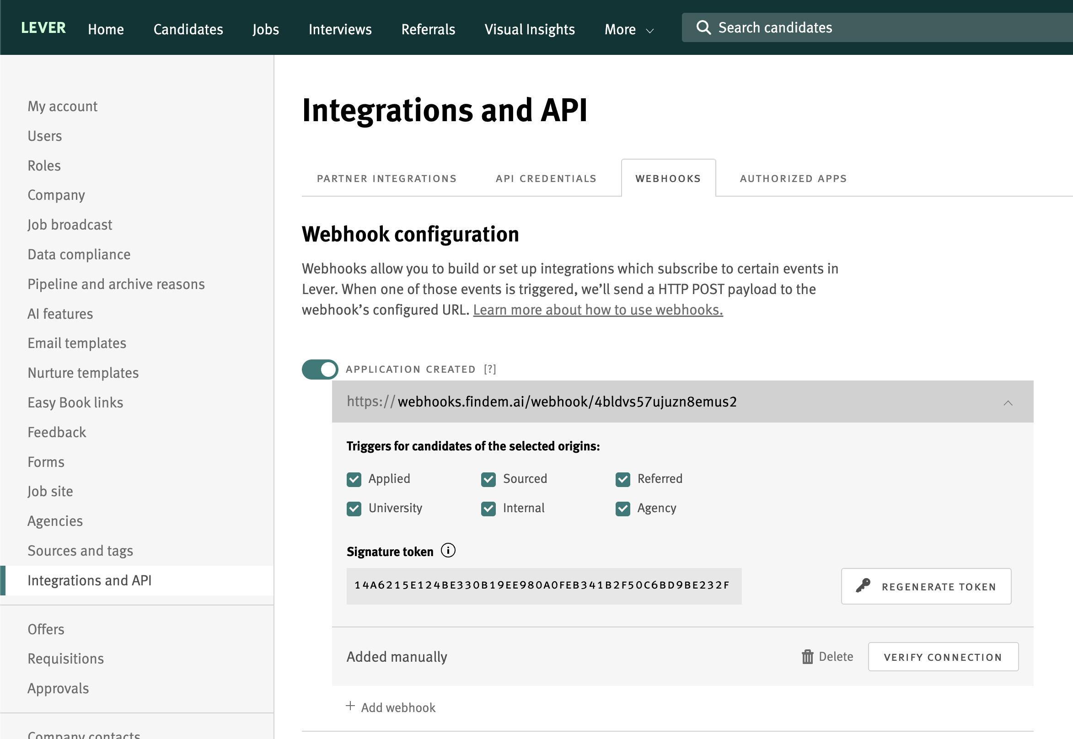Open Pipeline and archive reasons
The image size is (1073, 739).
pos(116,284)
